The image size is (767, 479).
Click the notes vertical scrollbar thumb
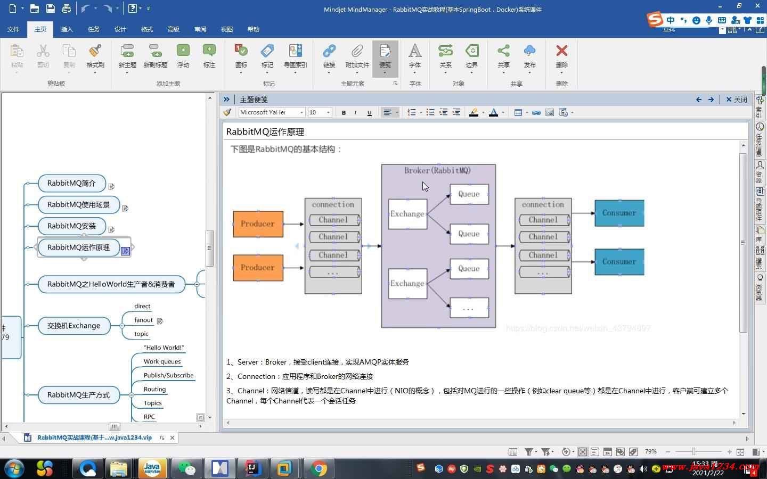point(743,243)
